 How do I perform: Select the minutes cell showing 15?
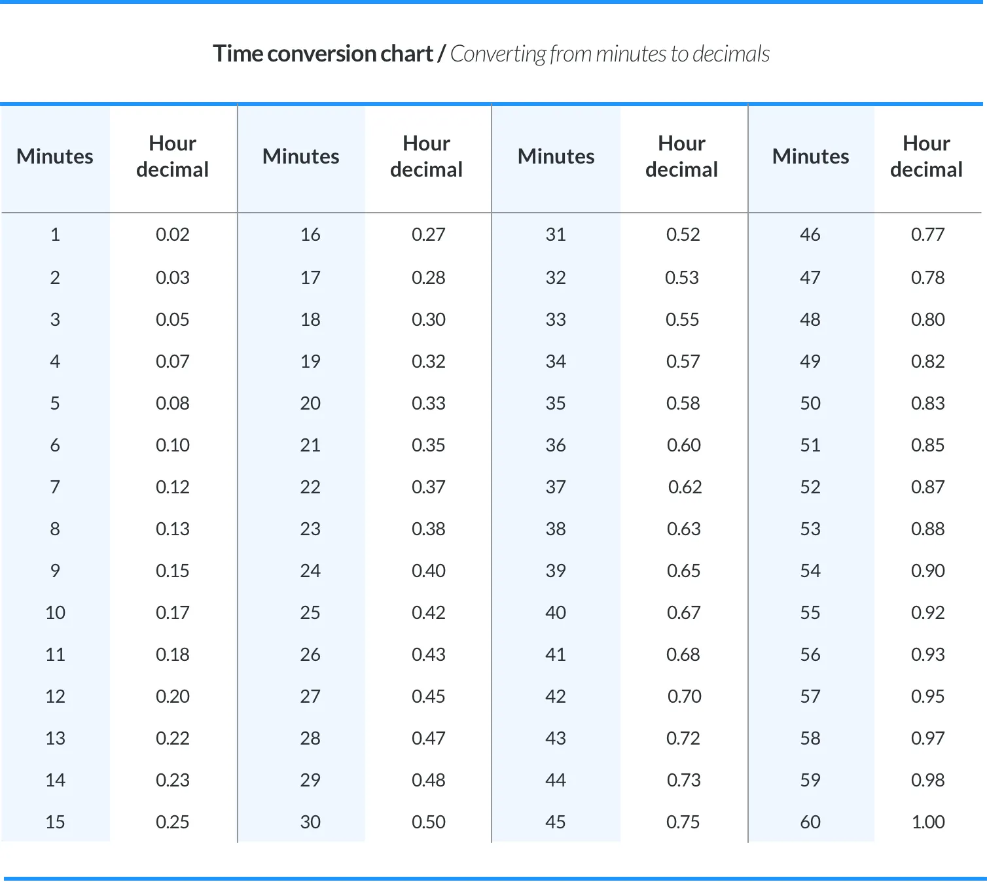click(x=55, y=822)
